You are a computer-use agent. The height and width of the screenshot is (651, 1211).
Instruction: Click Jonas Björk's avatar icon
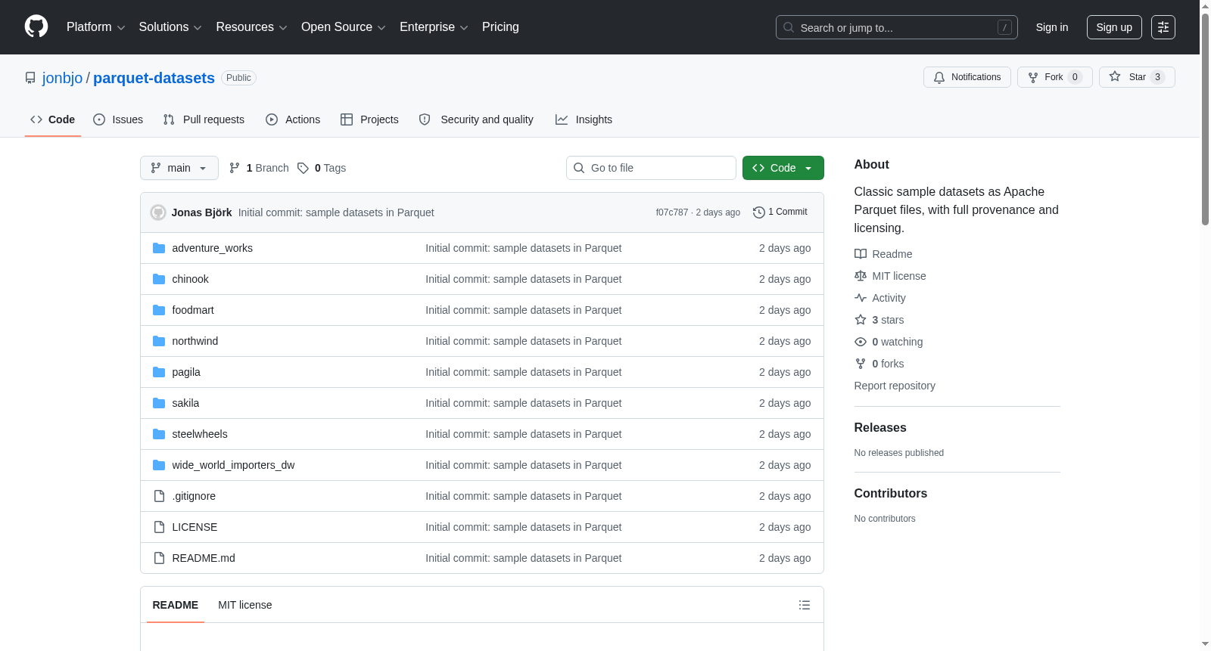pos(158,212)
